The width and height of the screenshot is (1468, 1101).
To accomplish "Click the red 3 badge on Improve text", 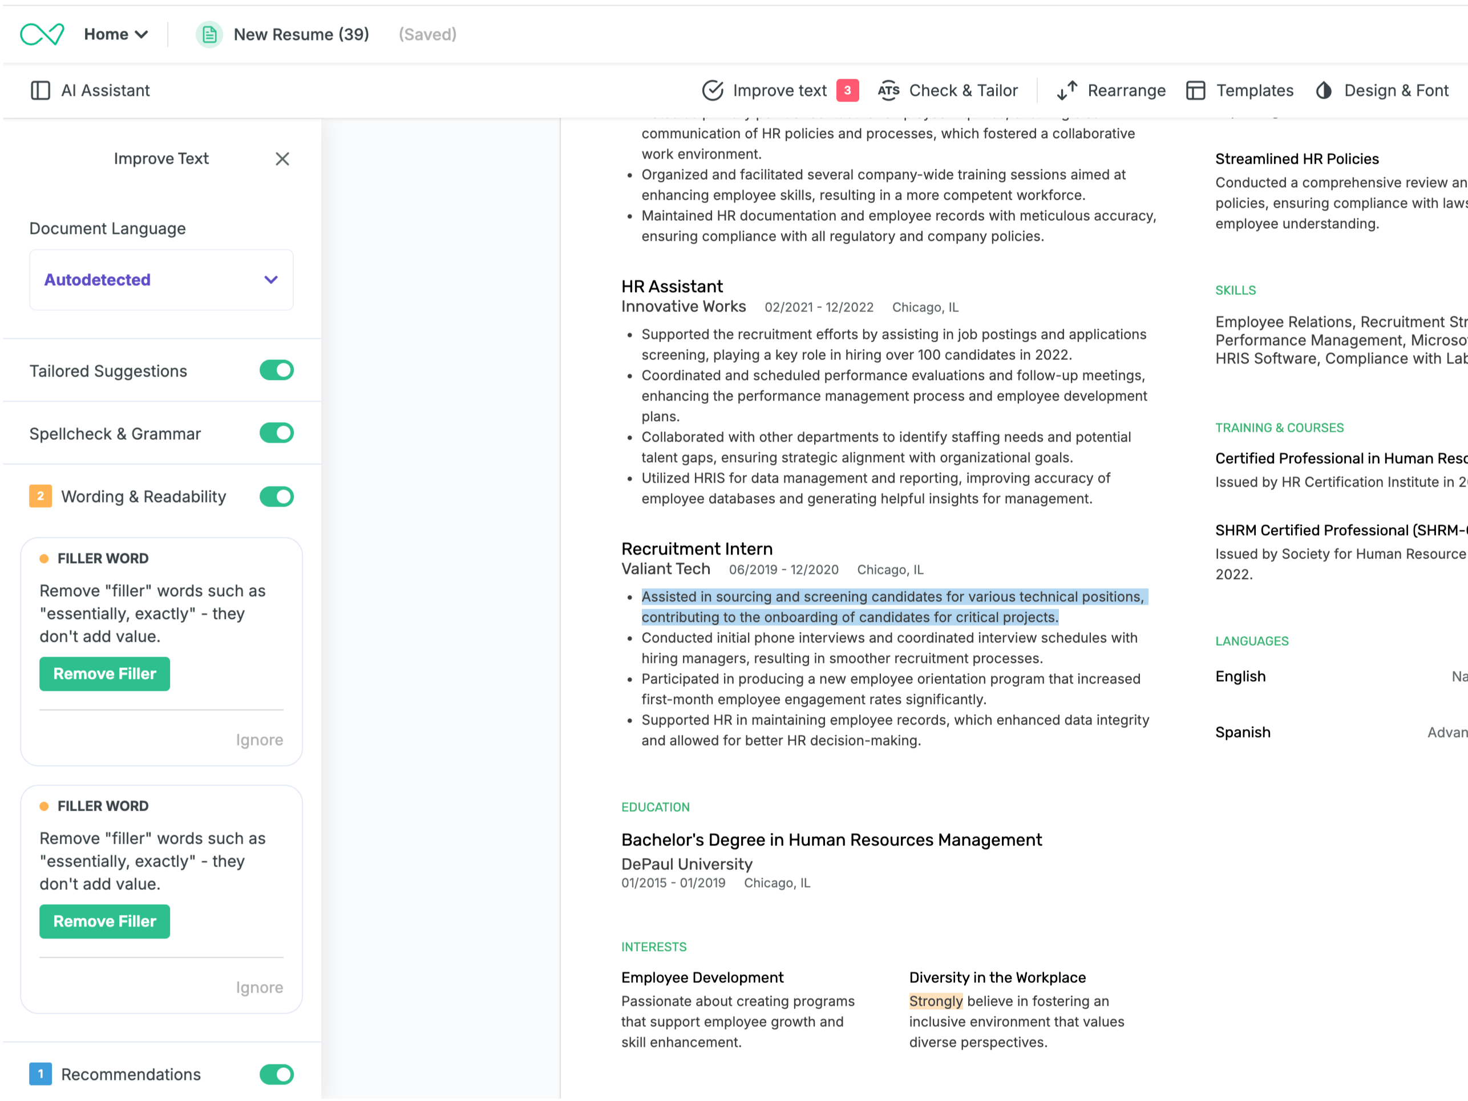I will click(847, 90).
